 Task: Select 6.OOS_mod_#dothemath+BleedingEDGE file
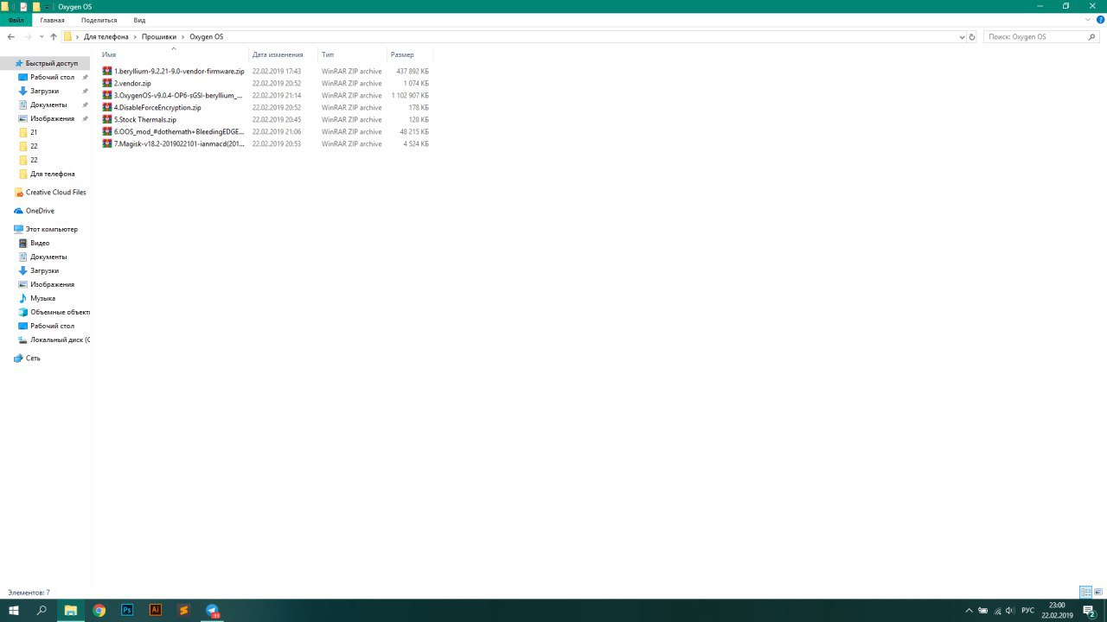(x=179, y=131)
